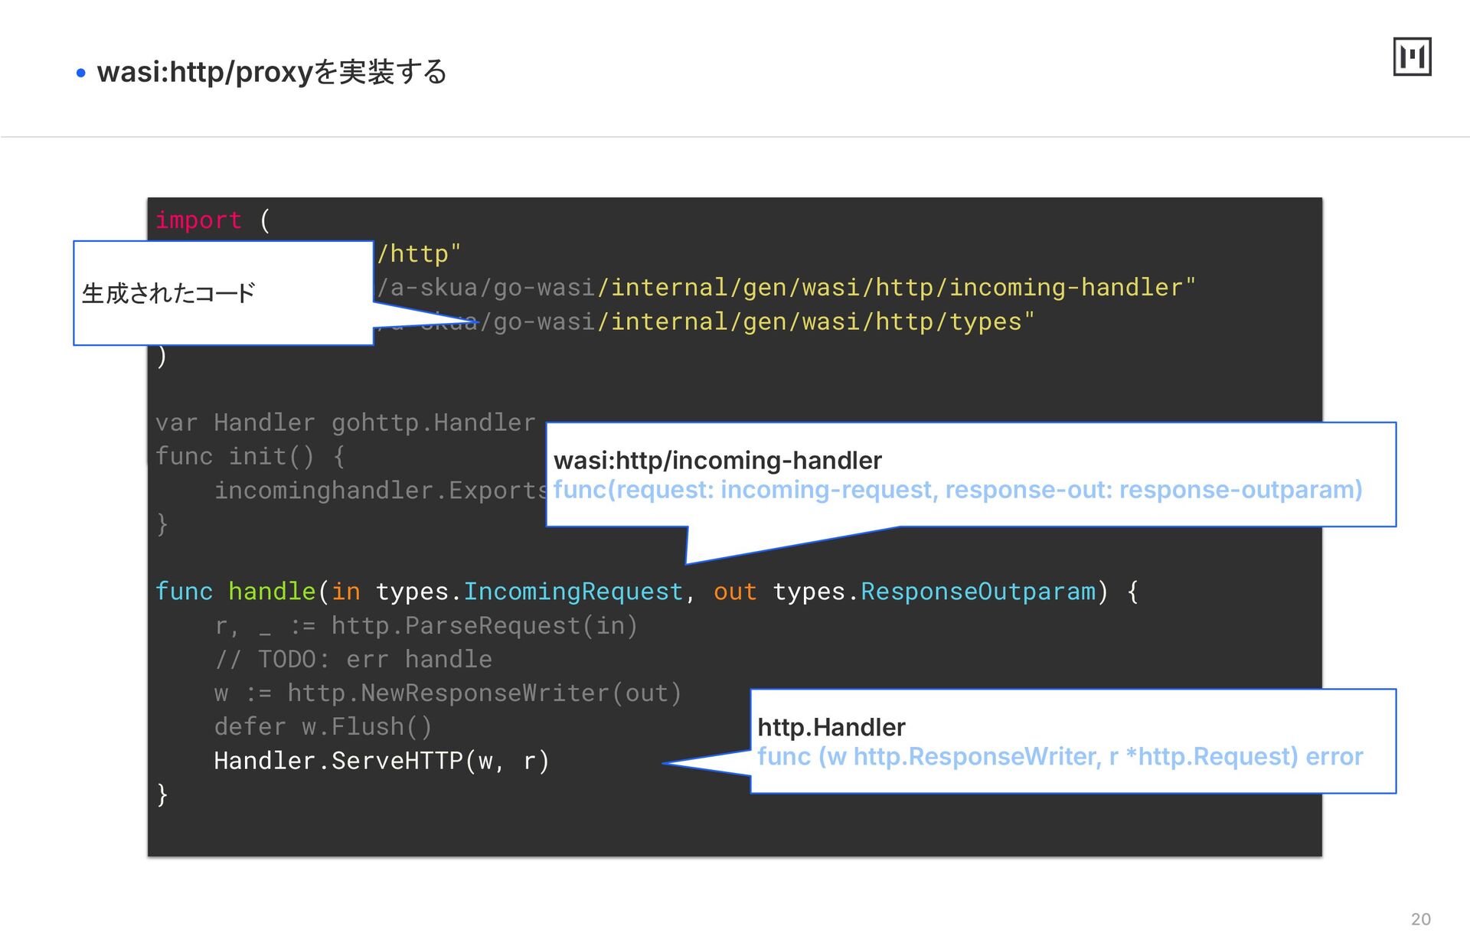Click the slide title wasi:http/proxyを実装する
The height and width of the screenshot is (949, 1470).
272,72
